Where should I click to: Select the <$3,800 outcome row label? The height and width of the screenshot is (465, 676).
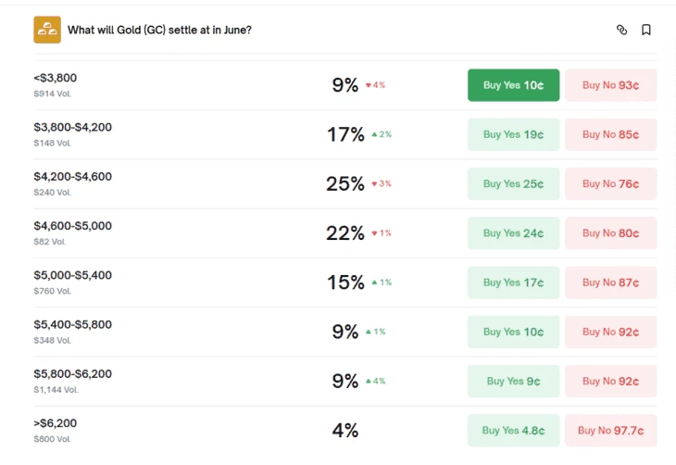coord(56,78)
